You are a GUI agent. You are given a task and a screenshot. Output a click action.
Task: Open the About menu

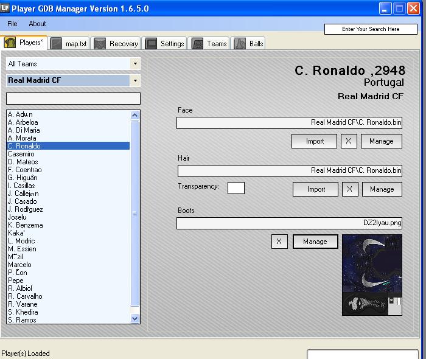(38, 24)
